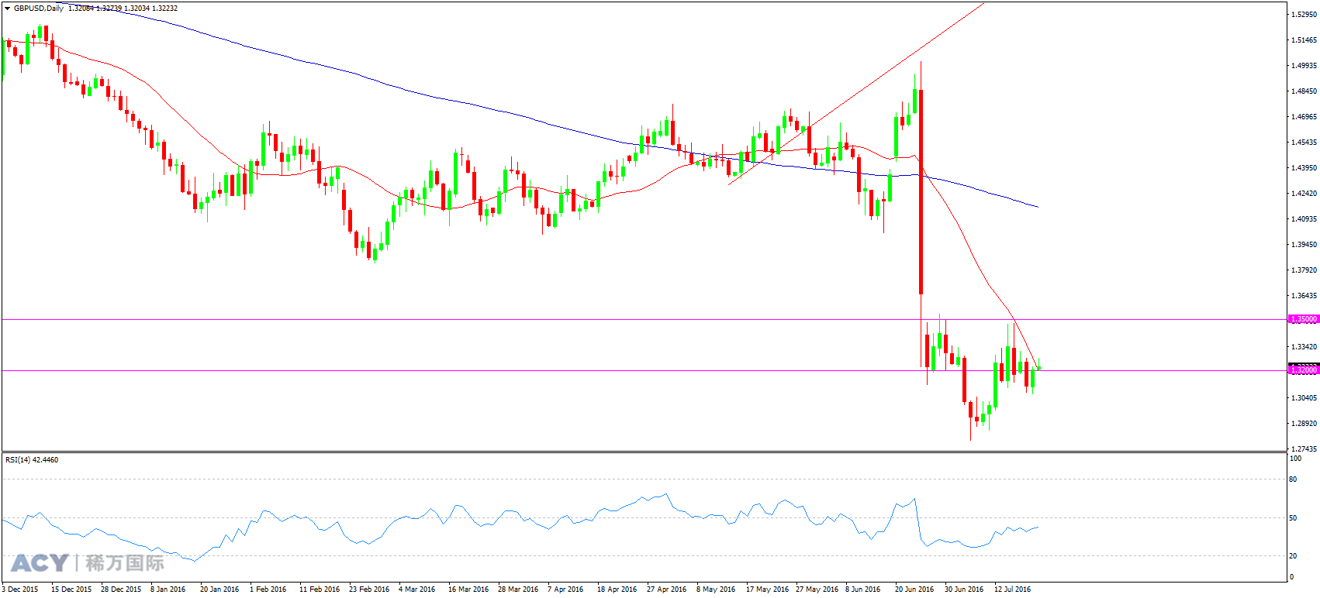Image resolution: width=1320 pixels, height=598 pixels.
Task: Click the 27 Apr 2016 date label
Action: click(x=667, y=589)
